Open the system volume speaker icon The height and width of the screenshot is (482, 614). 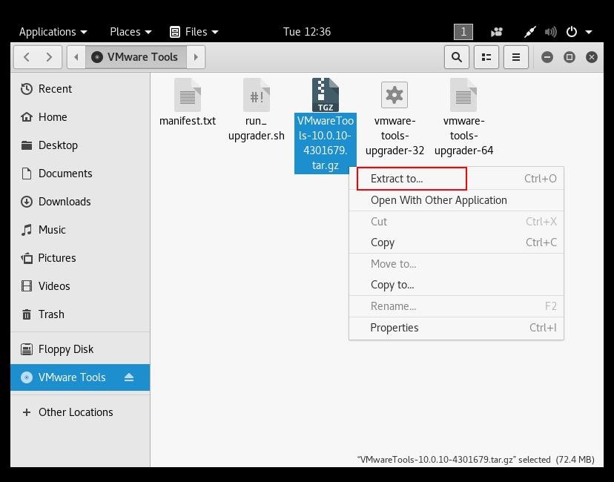coord(550,32)
